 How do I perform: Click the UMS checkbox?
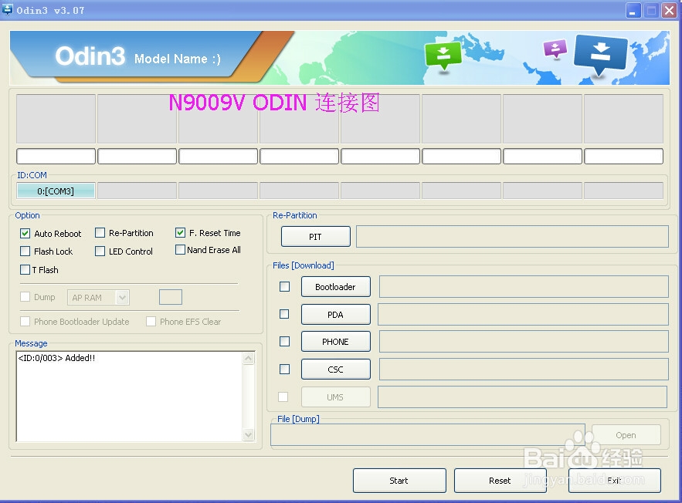pyautogui.click(x=283, y=397)
